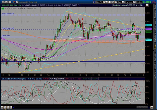Screen dimensions: 157x110
Task: Open the Style menu
Action: (118, 2)
